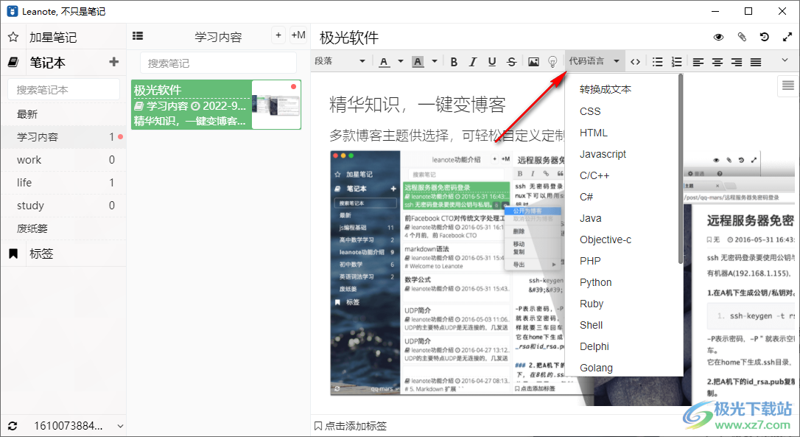Image resolution: width=800 pixels, height=437 pixels.
Task: Select the 学习内容 notebook
Action: (63, 137)
